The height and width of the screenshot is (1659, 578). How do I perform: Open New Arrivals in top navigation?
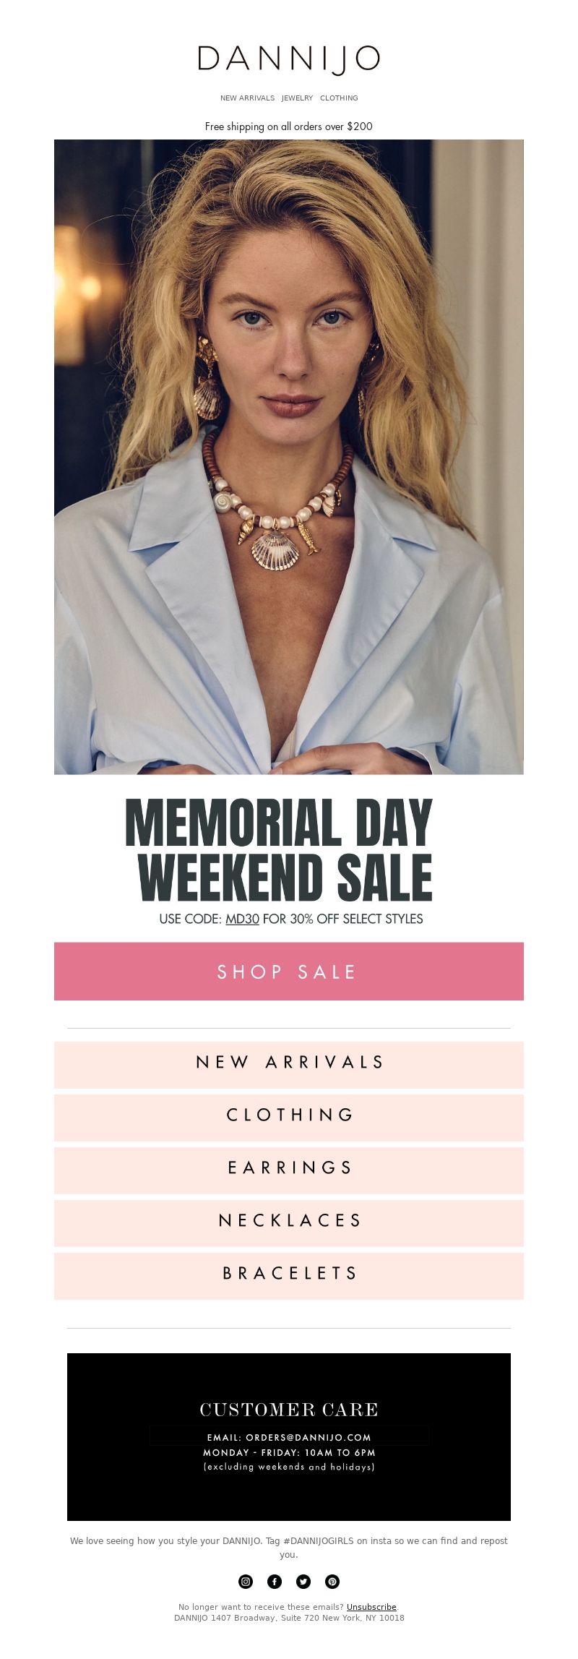coord(247,98)
